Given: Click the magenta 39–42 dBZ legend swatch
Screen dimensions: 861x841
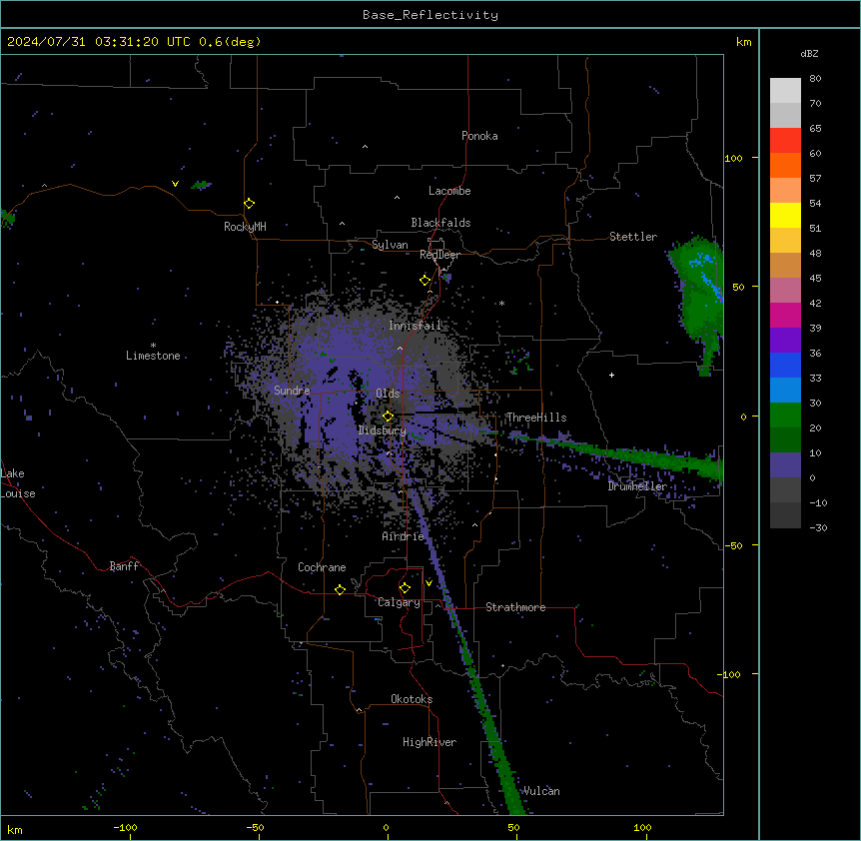Looking at the screenshot, I should (785, 316).
